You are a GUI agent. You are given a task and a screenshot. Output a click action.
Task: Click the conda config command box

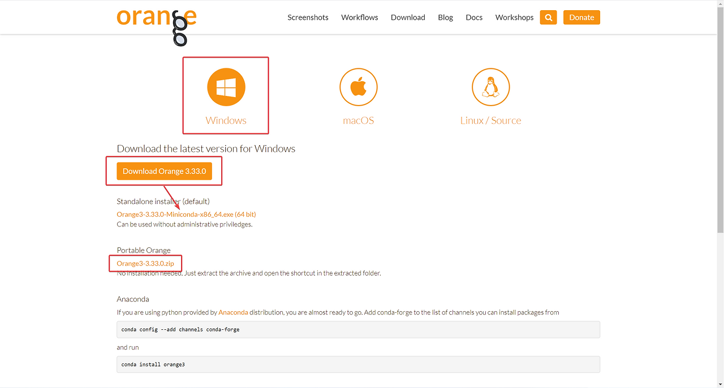359,329
